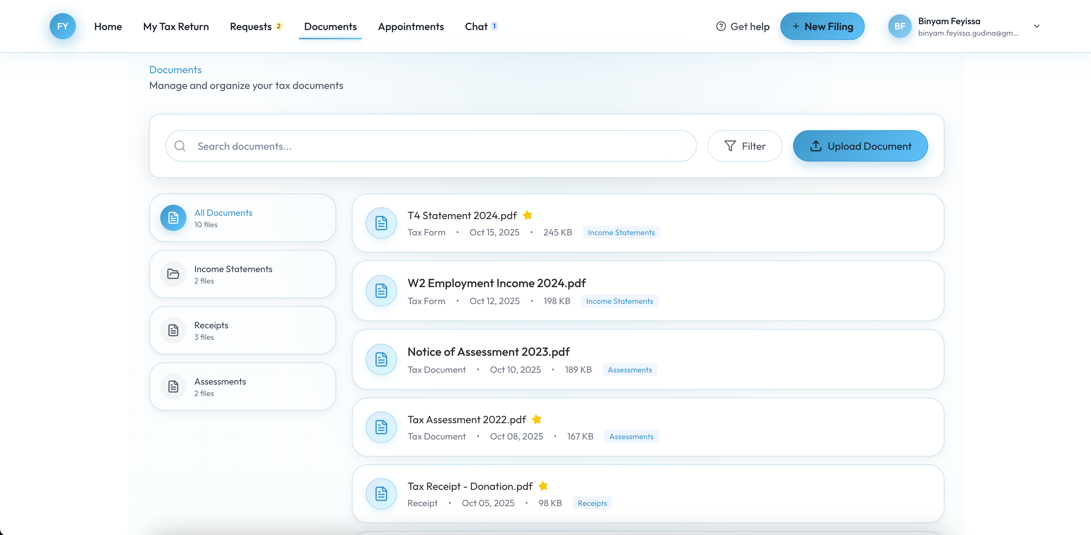Toggle star on T4 Statement 2024.pdf
This screenshot has height=535, width=1091.
pyautogui.click(x=527, y=215)
